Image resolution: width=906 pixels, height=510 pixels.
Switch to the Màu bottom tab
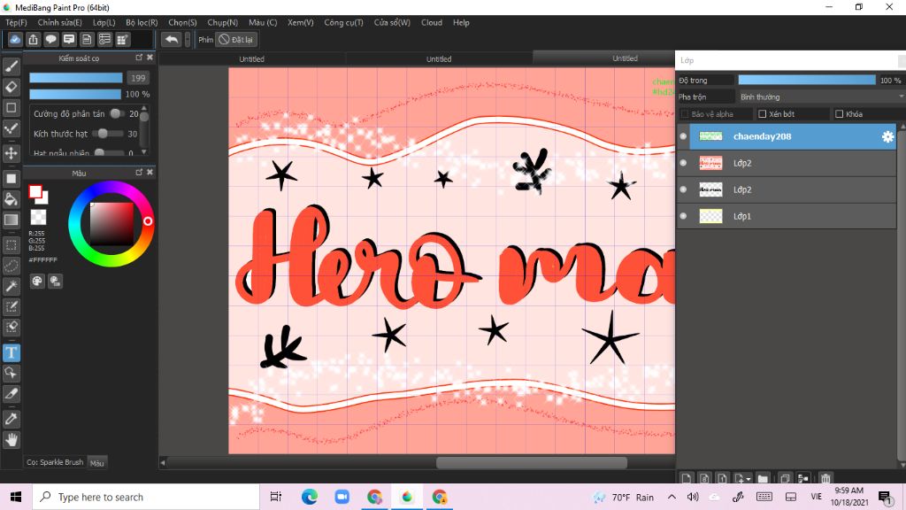point(97,462)
